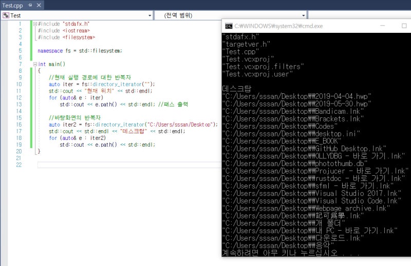Click line number 16 in the gutter

coord(18,118)
